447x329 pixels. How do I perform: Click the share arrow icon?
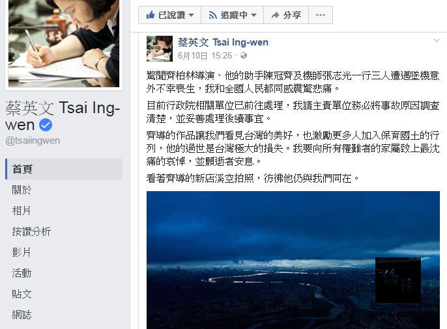275,15
